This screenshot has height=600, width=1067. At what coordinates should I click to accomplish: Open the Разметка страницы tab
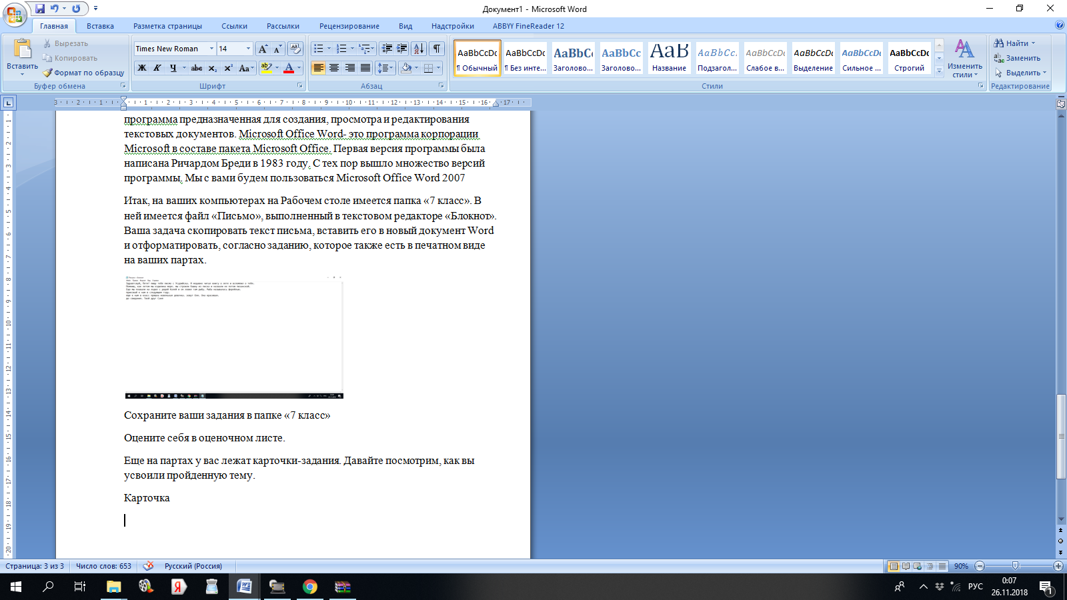tap(167, 26)
